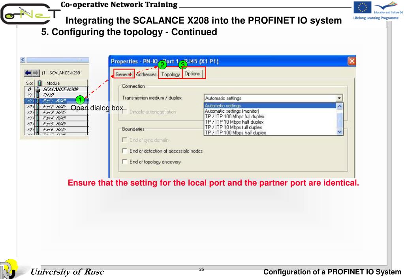
Task: Click the module icon in the PN-IO row
Action: click(38, 95)
